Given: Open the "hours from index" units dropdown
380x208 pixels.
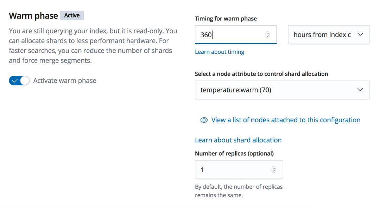Looking at the screenshot, I should pyautogui.click(x=322, y=35).
